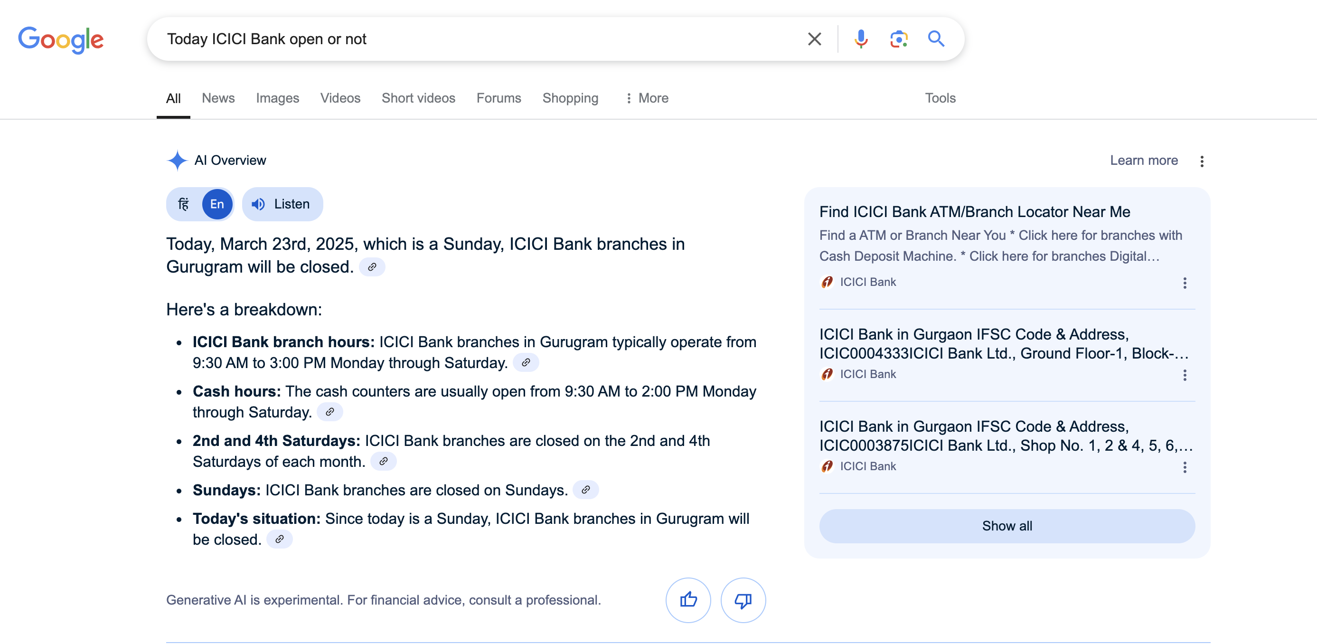Switch to the News tab
The height and width of the screenshot is (644, 1317).
[218, 98]
